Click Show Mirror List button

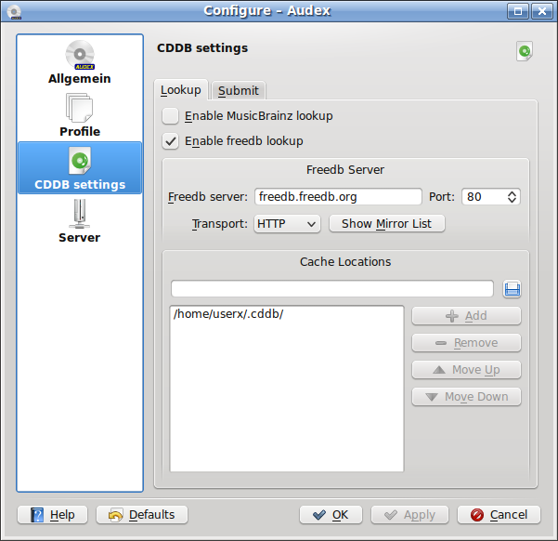[387, 224]
